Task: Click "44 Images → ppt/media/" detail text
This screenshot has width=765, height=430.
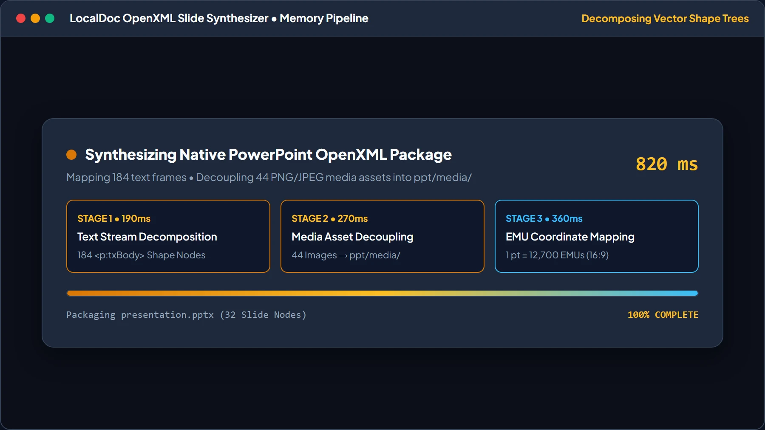Action: pyautogui.click(x=346, y=255)
